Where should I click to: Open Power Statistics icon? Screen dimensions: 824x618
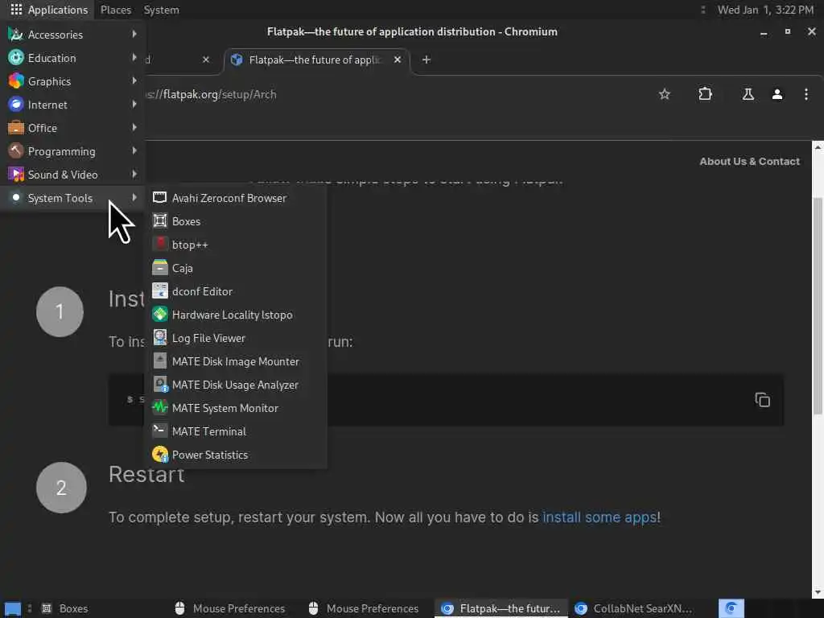160,454
